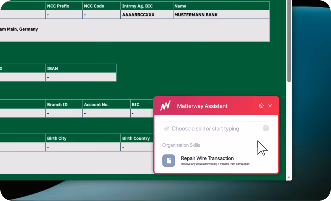Click the 'Resolve any issues preventing a transfer' description
Image resolution: width=331 pixels, height=201 pixels.
coord(215,164)
